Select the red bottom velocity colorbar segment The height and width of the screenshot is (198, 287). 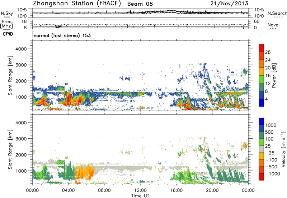coord(262,177)
